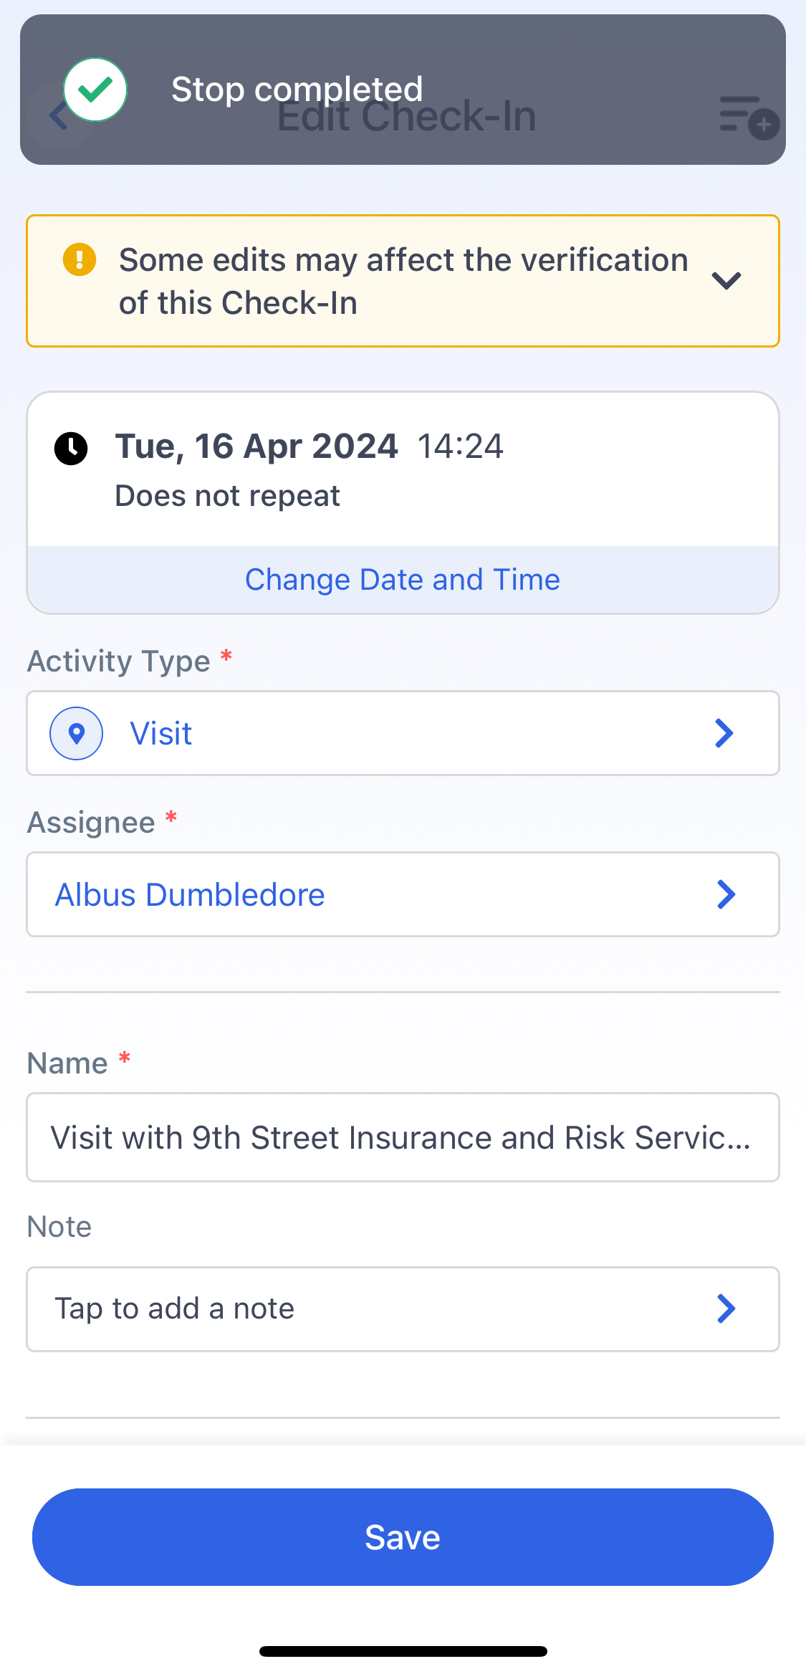Viewport: 806px width, 1674px height.
Task: Expand the verification warning banner chevron
Action: tap(726, 280)
